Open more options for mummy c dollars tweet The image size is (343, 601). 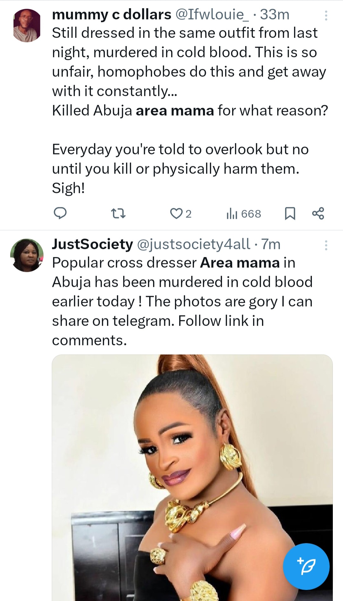point(326,15)
